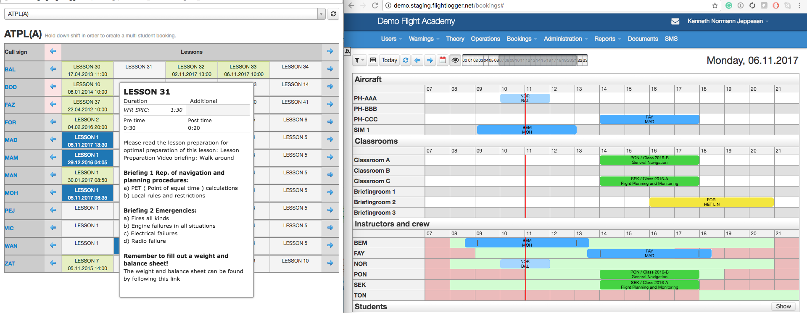Open the Grammarly extension icon
The width and height of the screenshot is (807, 313).
point(729,5)
